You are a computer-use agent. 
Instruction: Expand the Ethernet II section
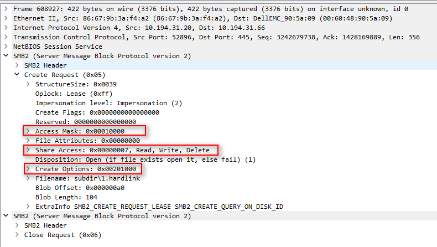tap(6, 18)
